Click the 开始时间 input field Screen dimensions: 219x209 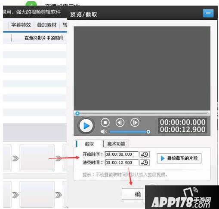pyautogui.click(x=122, y=154)
